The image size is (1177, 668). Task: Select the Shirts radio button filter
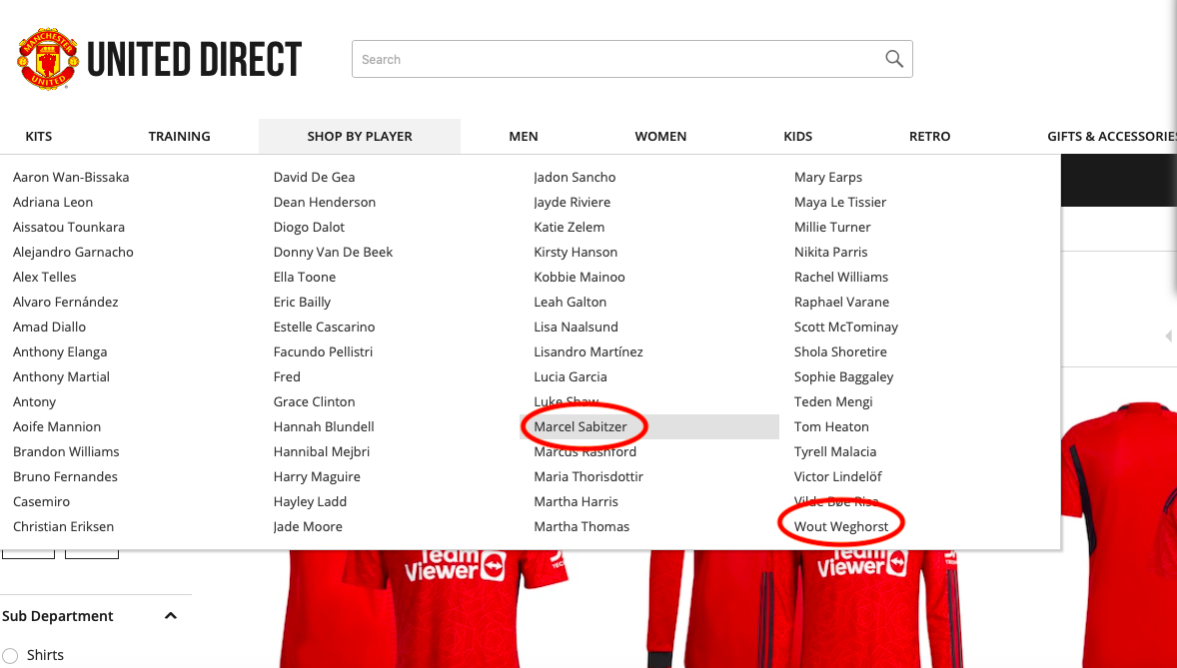click(x=10, y=655)
